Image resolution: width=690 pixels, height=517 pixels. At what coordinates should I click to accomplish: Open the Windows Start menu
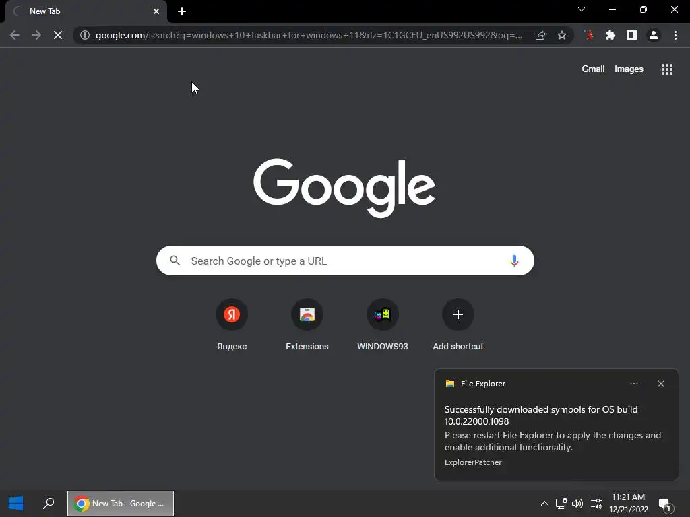click(16, 504)
